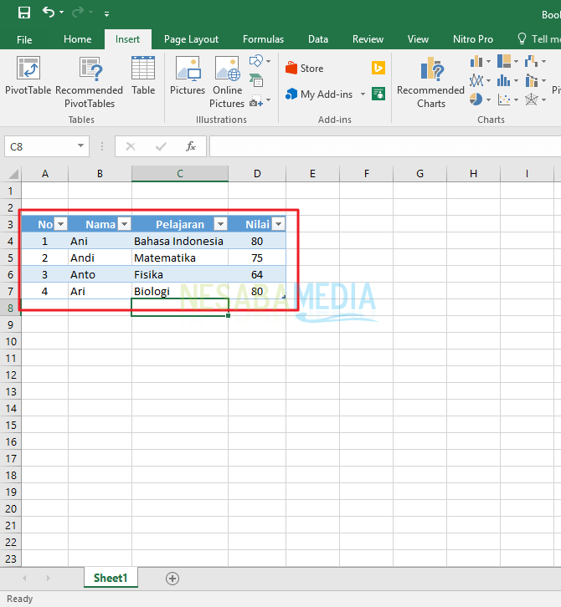561x607 pixels.
Task: Click inside the formula bar
Action: pyautogui.click(x=385, y=146)
